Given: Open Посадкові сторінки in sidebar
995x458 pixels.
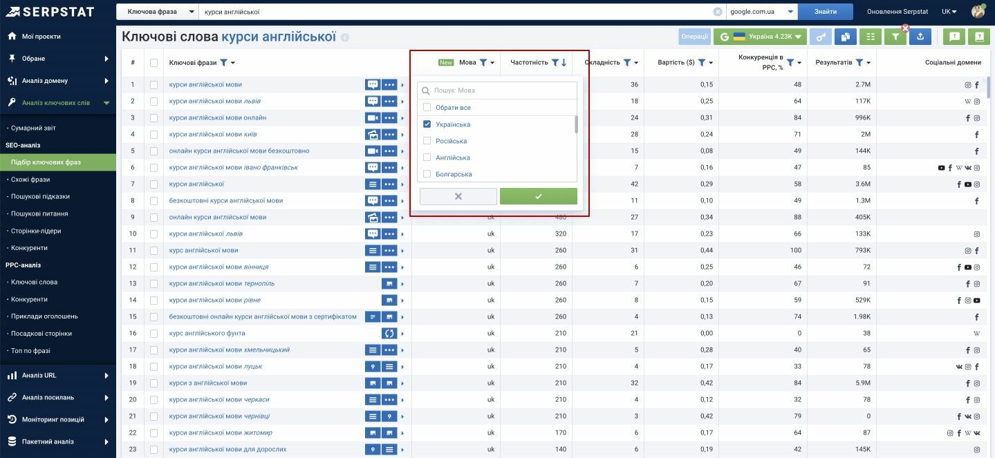Looking at the screenshot, I should (41, 334).
